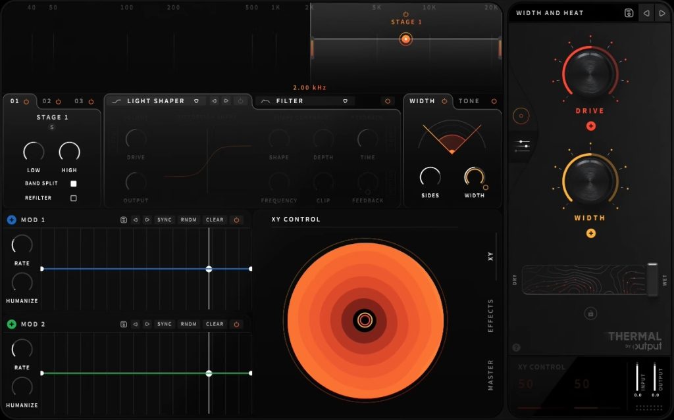Select the stage 02 tab
Viewport: 674px width, 420px height.
point(47,101)
